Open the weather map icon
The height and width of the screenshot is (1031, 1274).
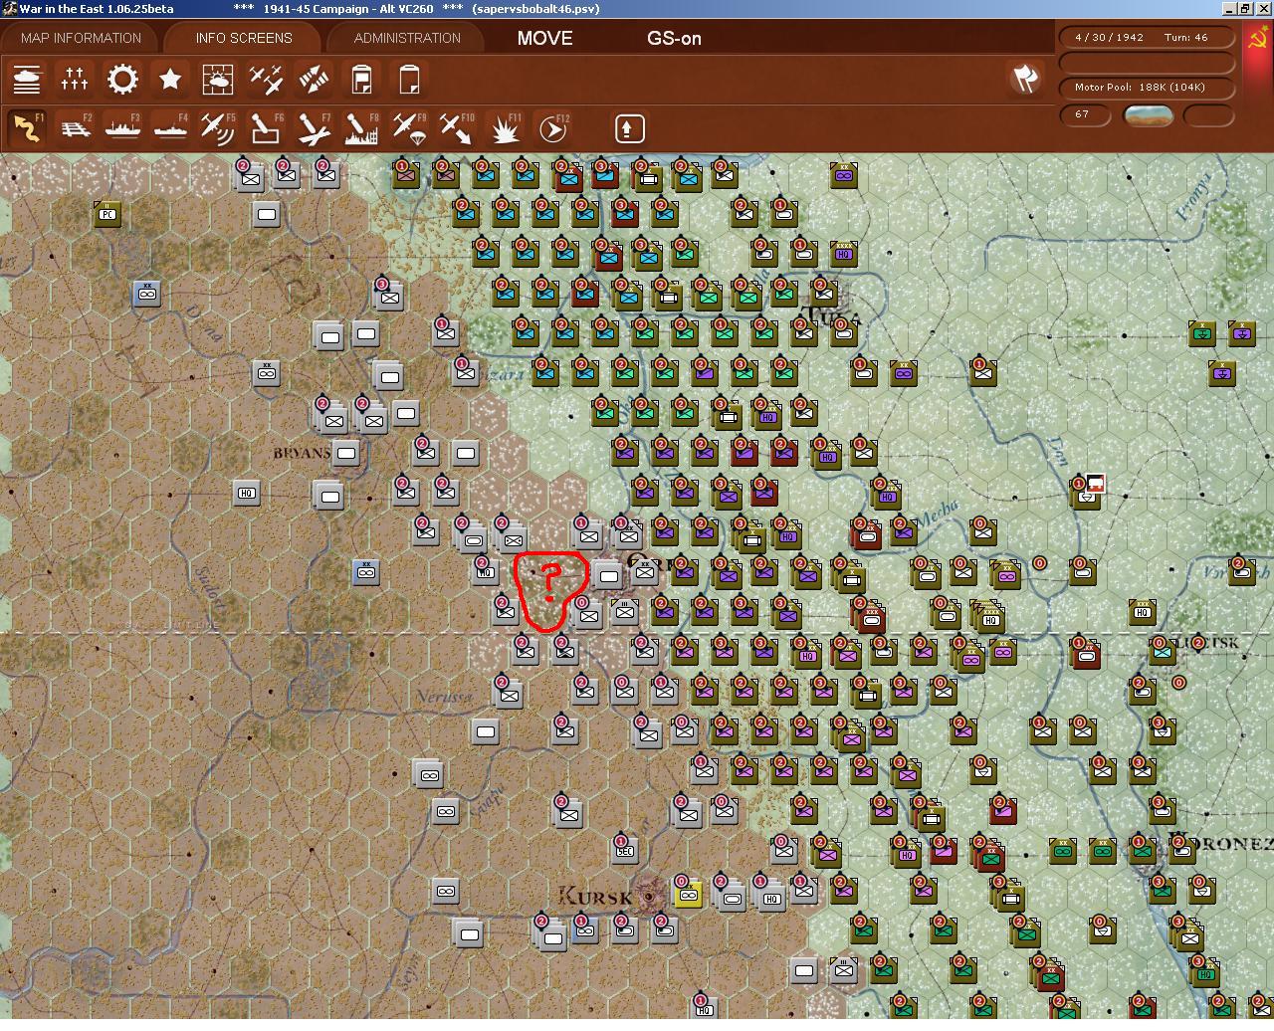tap(218, 79)
